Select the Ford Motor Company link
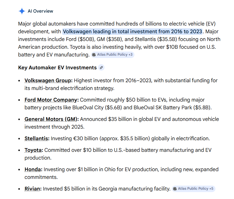The image size is (234, 199). click(52, 100)
